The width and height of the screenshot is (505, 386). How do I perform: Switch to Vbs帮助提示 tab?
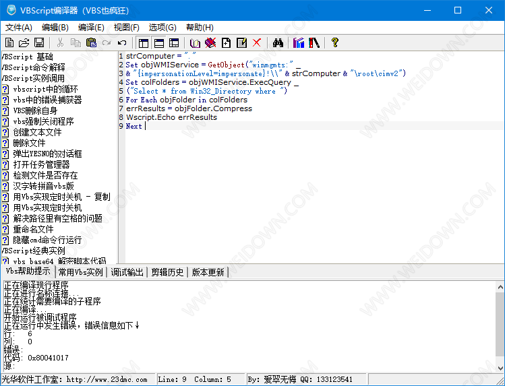[28, 271]
